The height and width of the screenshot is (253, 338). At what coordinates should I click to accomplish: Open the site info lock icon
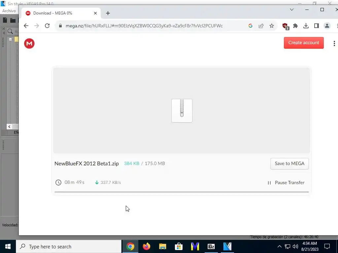point(60,26)
